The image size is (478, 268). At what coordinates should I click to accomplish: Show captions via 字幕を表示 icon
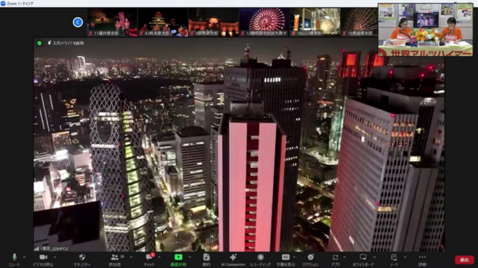click(x=285, y=258)
